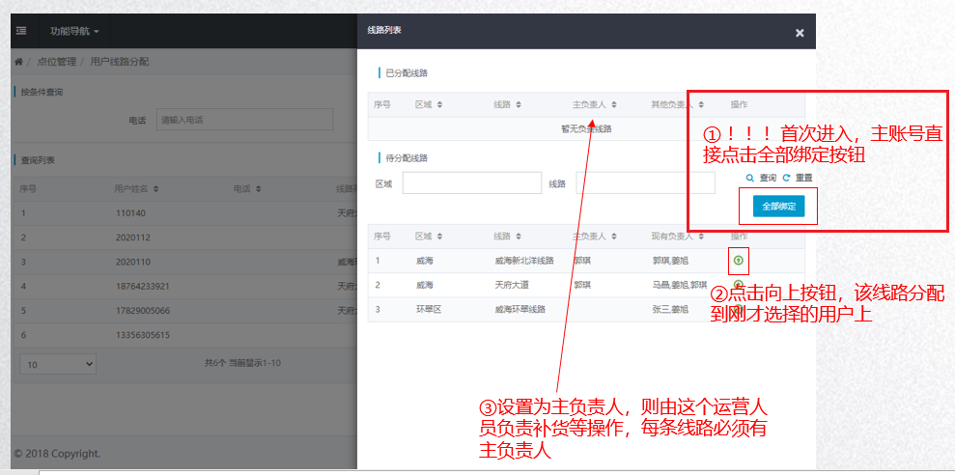Click the 线路列表 dialog title
The height and width of the screenshot is (475, 955).
click(383, 30)
